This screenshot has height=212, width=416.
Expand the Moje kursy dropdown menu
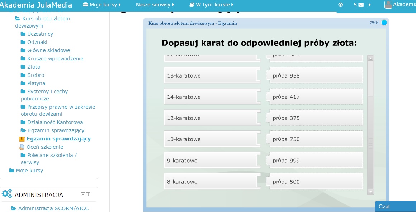102,5
